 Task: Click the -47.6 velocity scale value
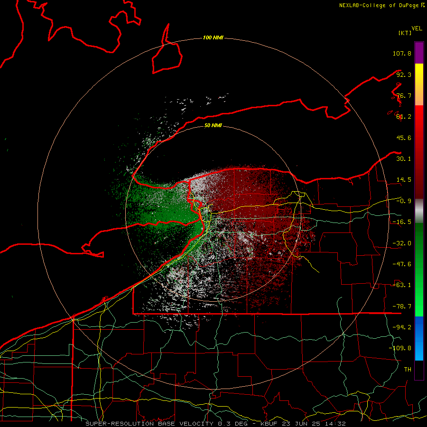[402, 264]
